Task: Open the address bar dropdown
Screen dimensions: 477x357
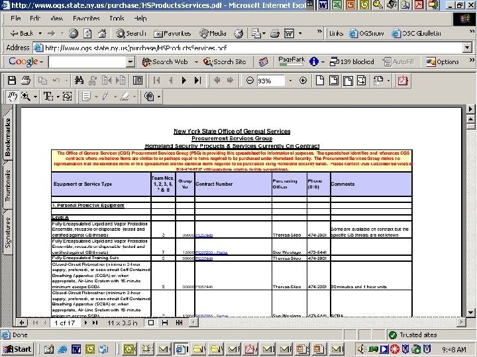Action: coord(467,48)
